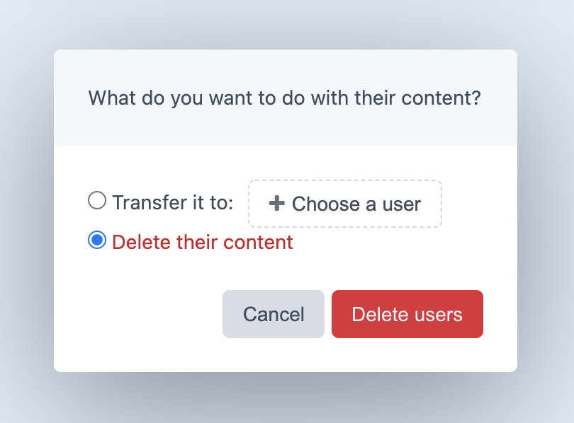This screenshot has width=574, height=423.
Task: Click the Transfer it to label text
Action: 174,202
